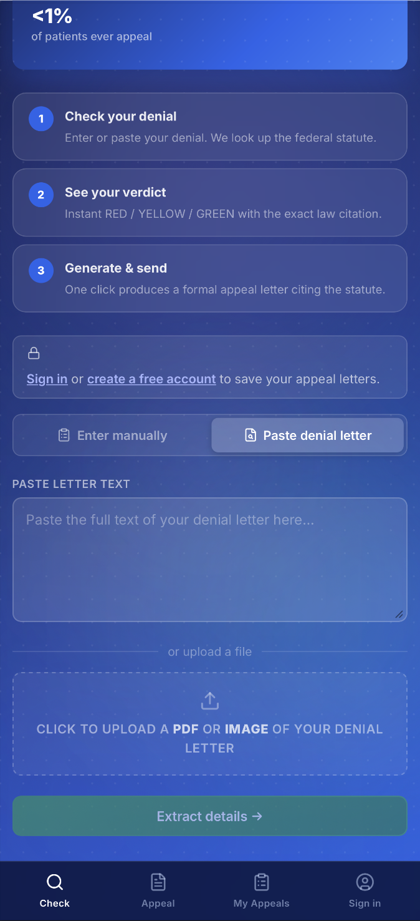Click the Extract details button
The height and width of the screenshot is (921, 420).
click(210, 816)
